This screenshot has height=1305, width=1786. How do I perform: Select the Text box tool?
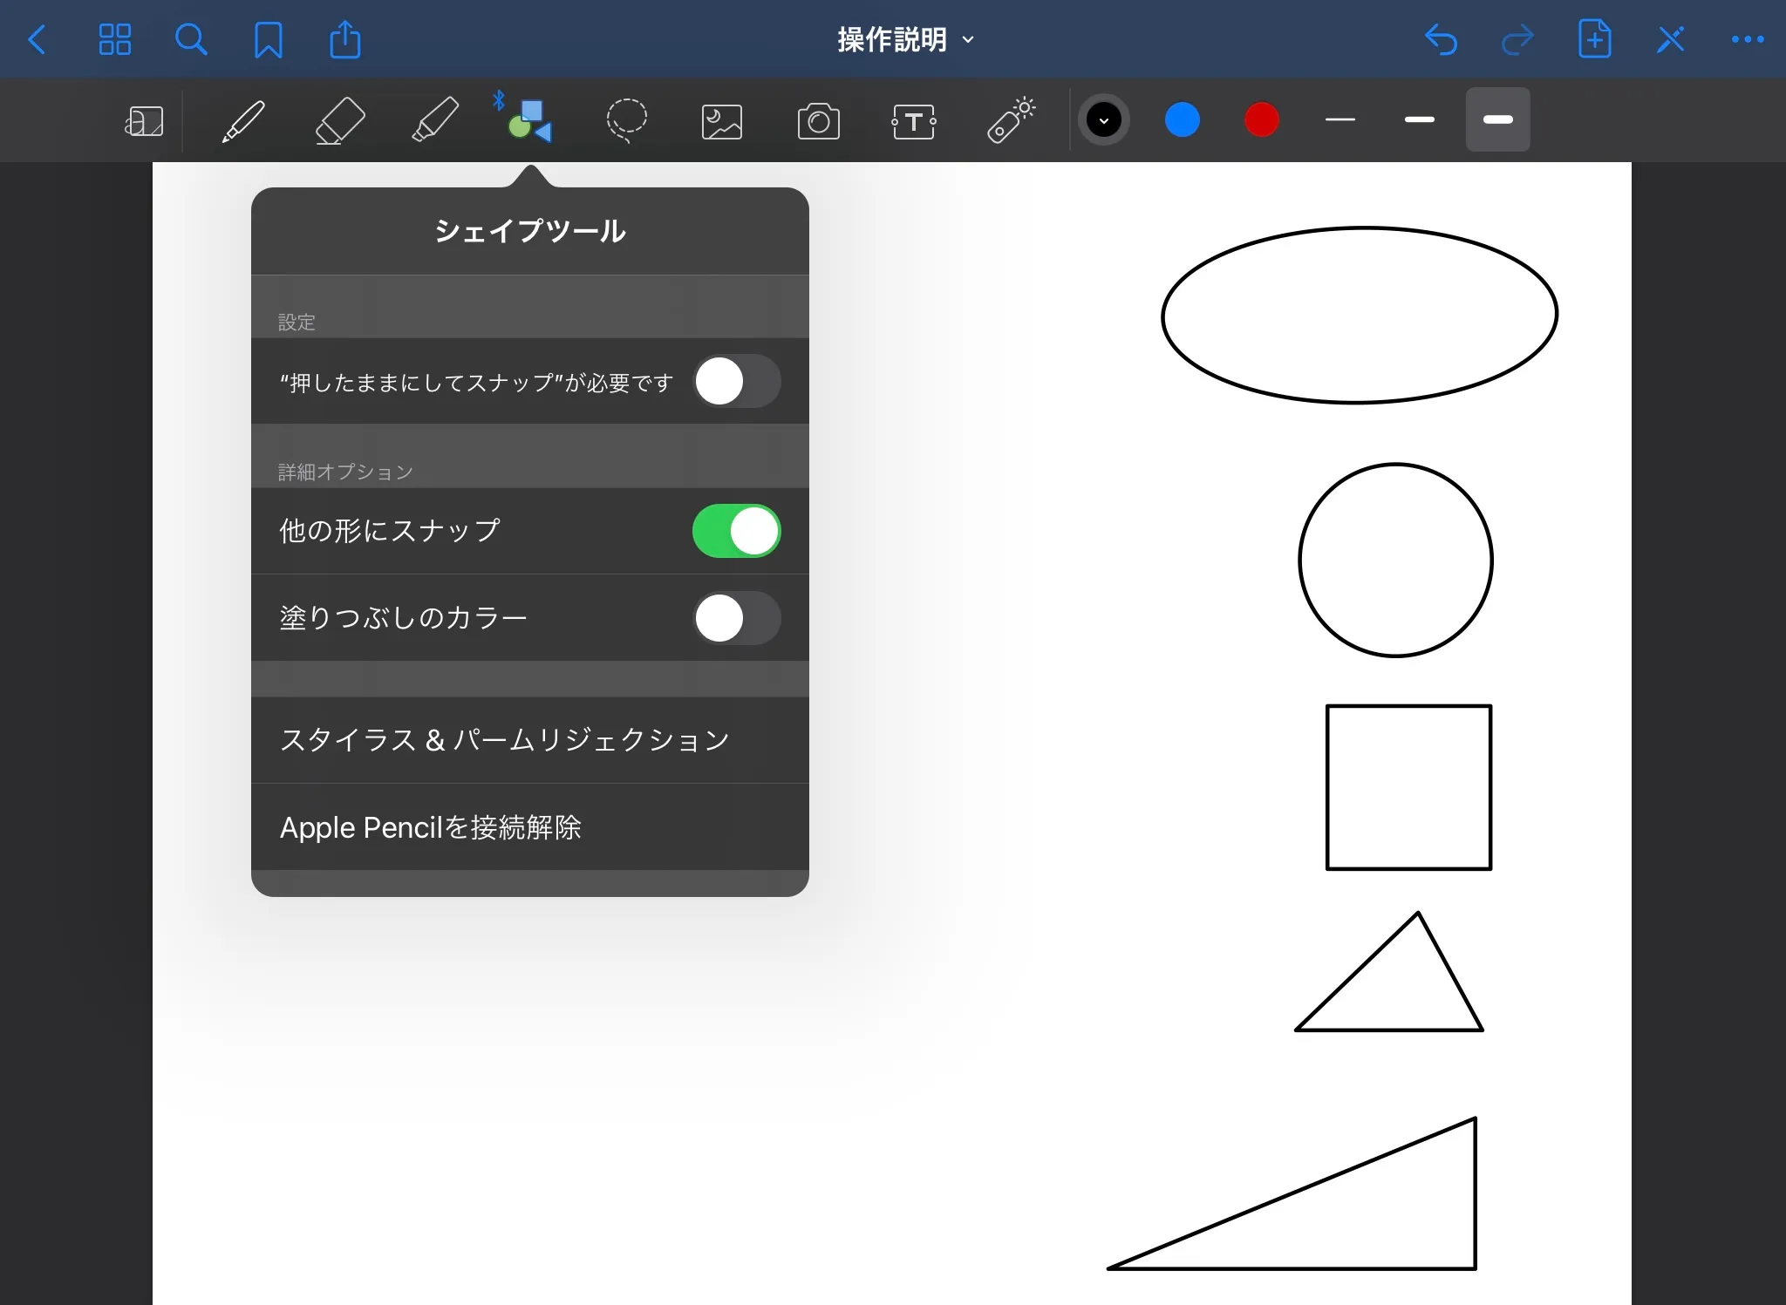coord(913,121)
